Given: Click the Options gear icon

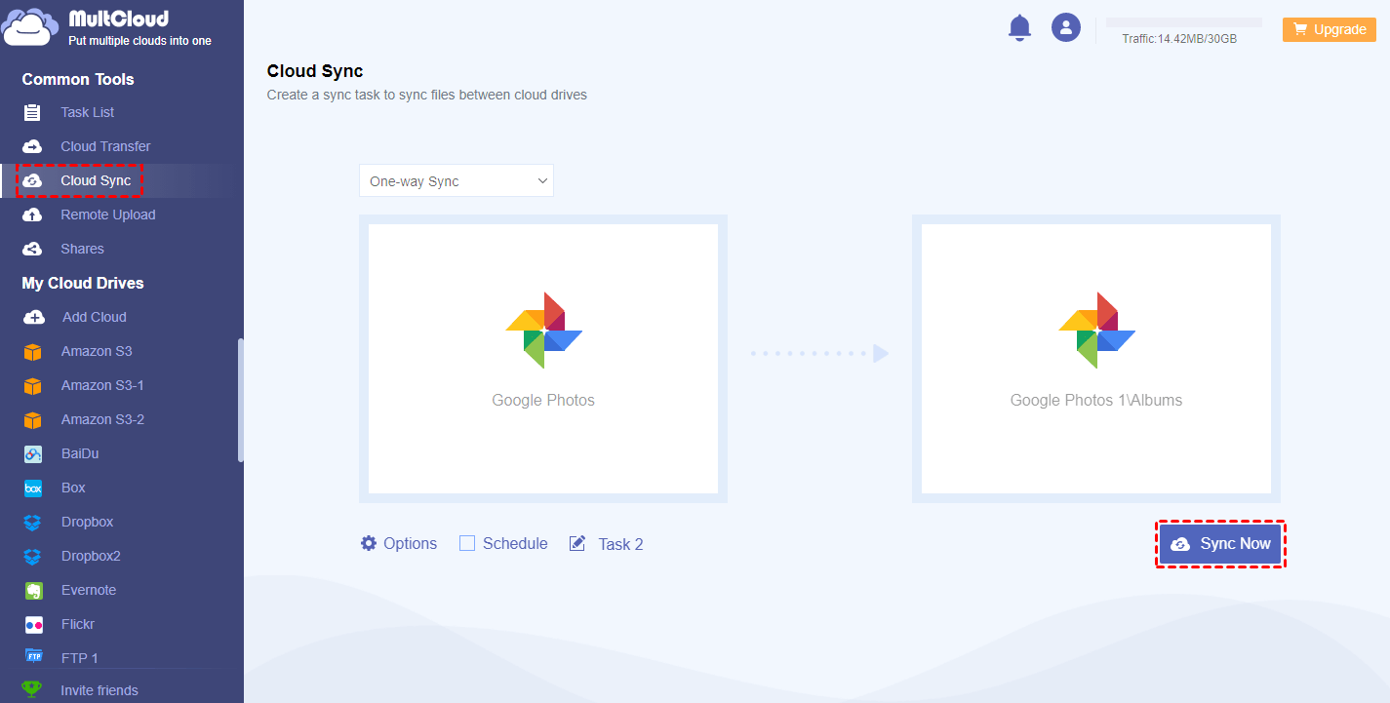Looking at the screenshot, I should click(369, 543).
